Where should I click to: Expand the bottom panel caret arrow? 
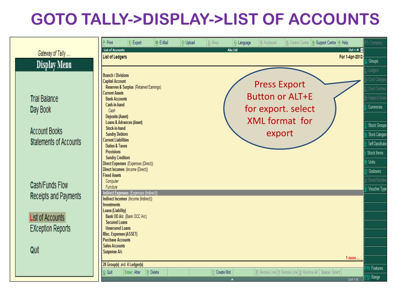(x=232, y=279)
